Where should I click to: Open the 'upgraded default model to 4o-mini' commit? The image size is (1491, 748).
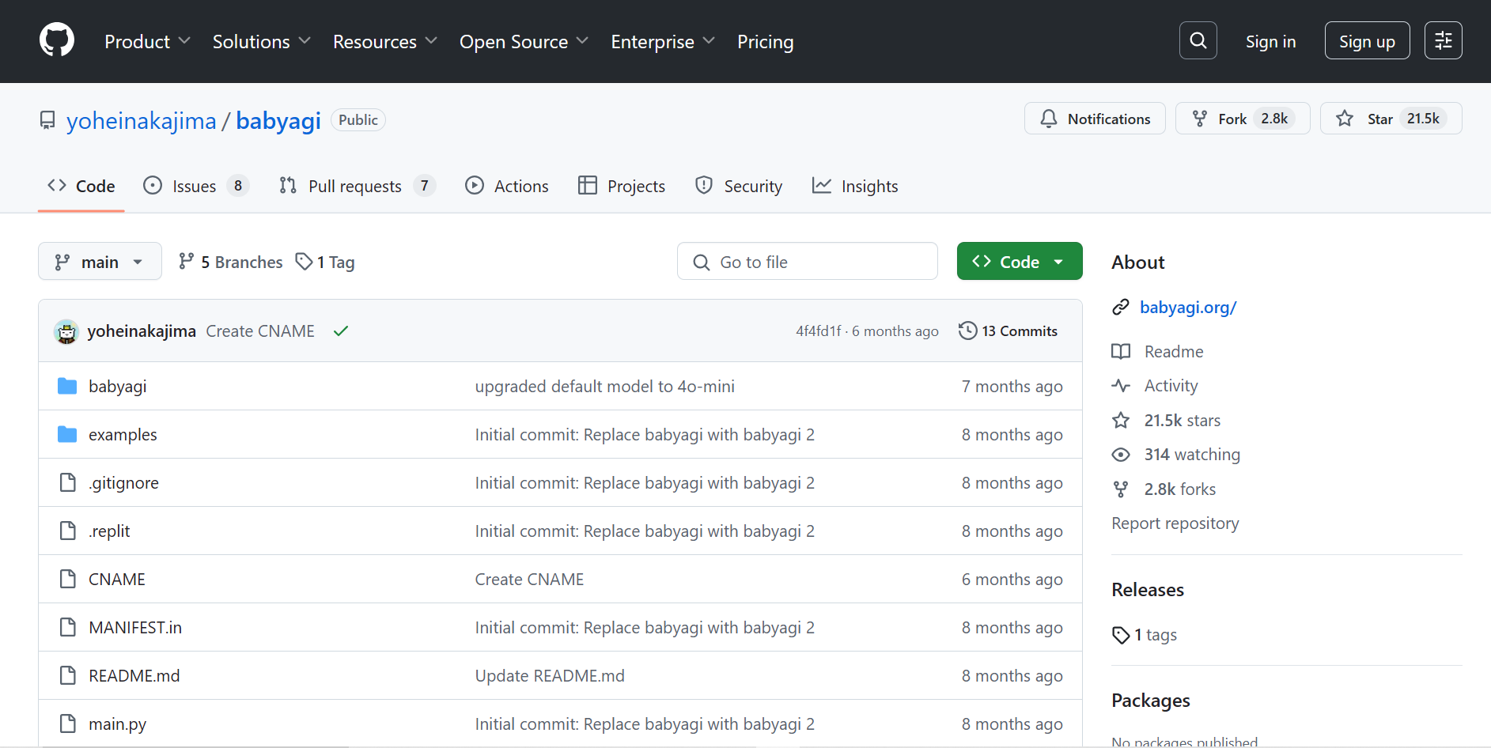605,386
